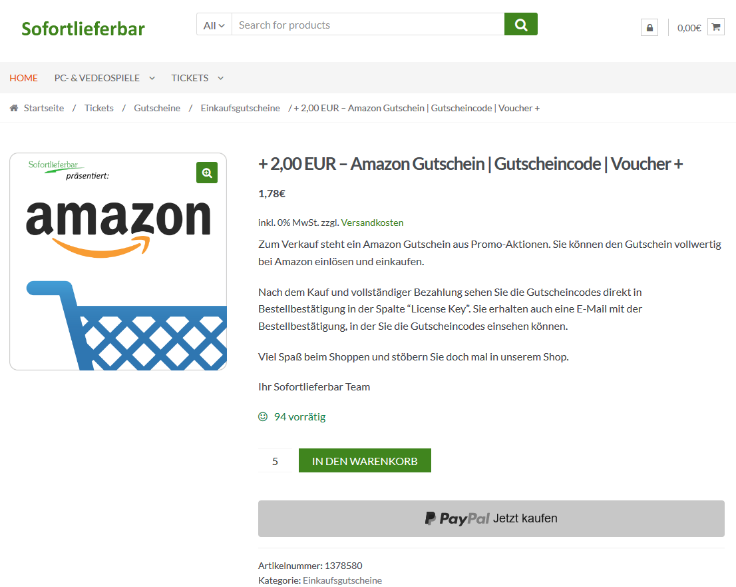Expand the Tickets menu chevron

coord(220,78)
